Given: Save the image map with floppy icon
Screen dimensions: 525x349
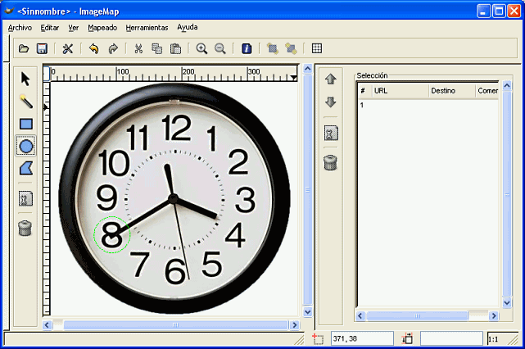Looking at the screenshot, I should click(42, 49).
